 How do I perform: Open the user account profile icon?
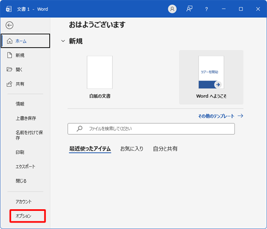point(172,9)
